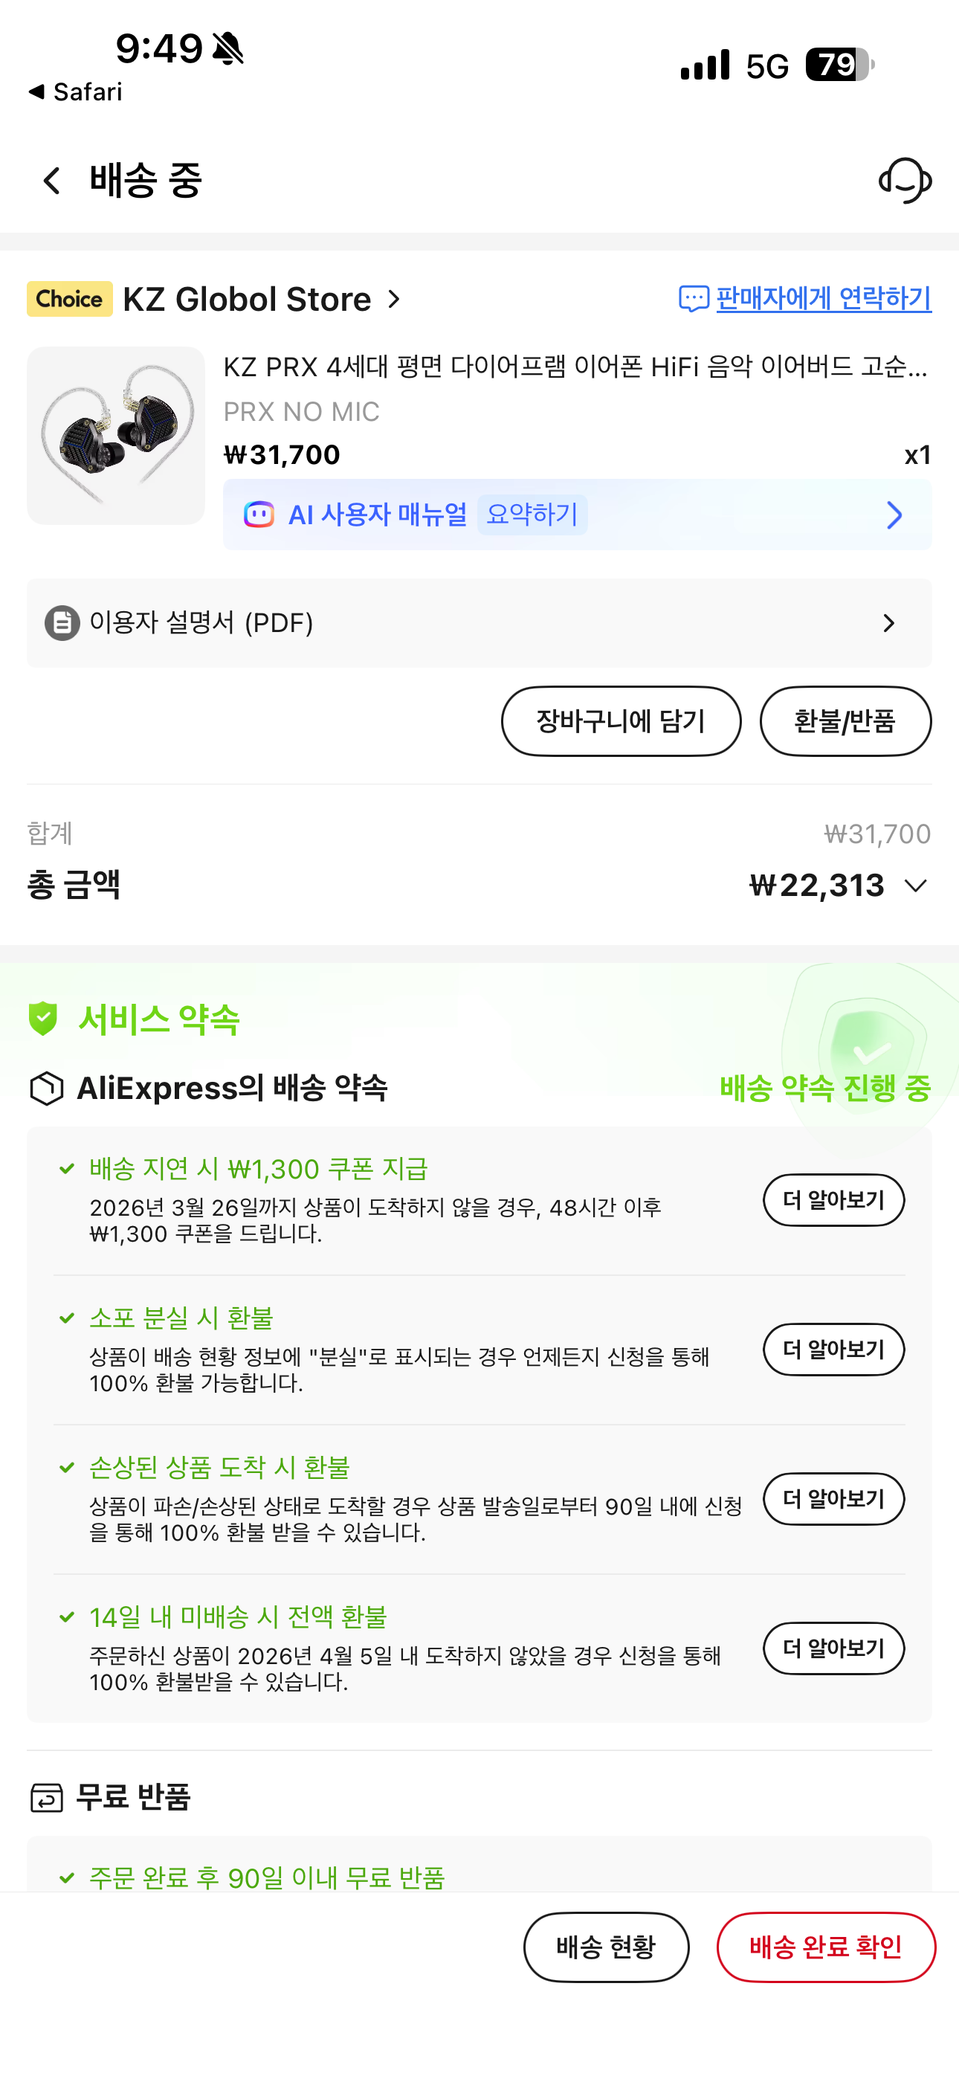Click 판매자에게 연락하기 link

click(x=824, y=299)
